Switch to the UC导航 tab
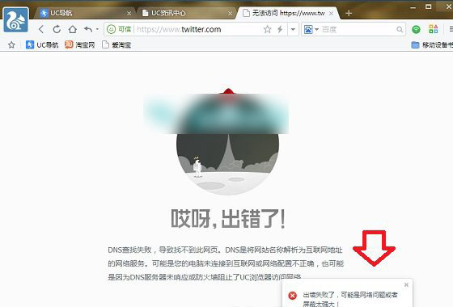Viewport: 453px width, 307px height. pyautogui.click(x=61, y=13)
